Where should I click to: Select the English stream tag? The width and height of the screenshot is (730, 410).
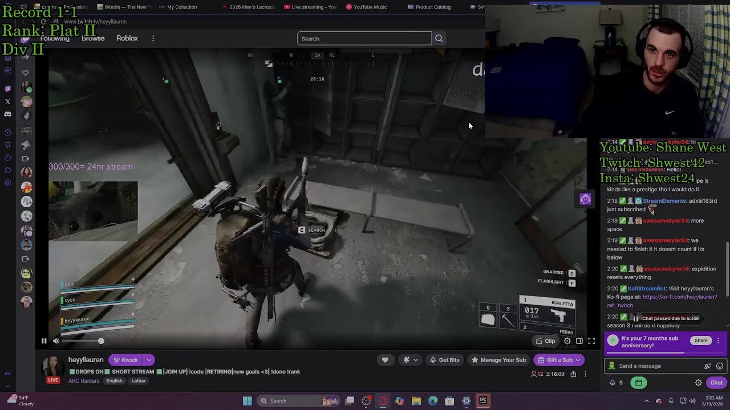coord(114,381)
